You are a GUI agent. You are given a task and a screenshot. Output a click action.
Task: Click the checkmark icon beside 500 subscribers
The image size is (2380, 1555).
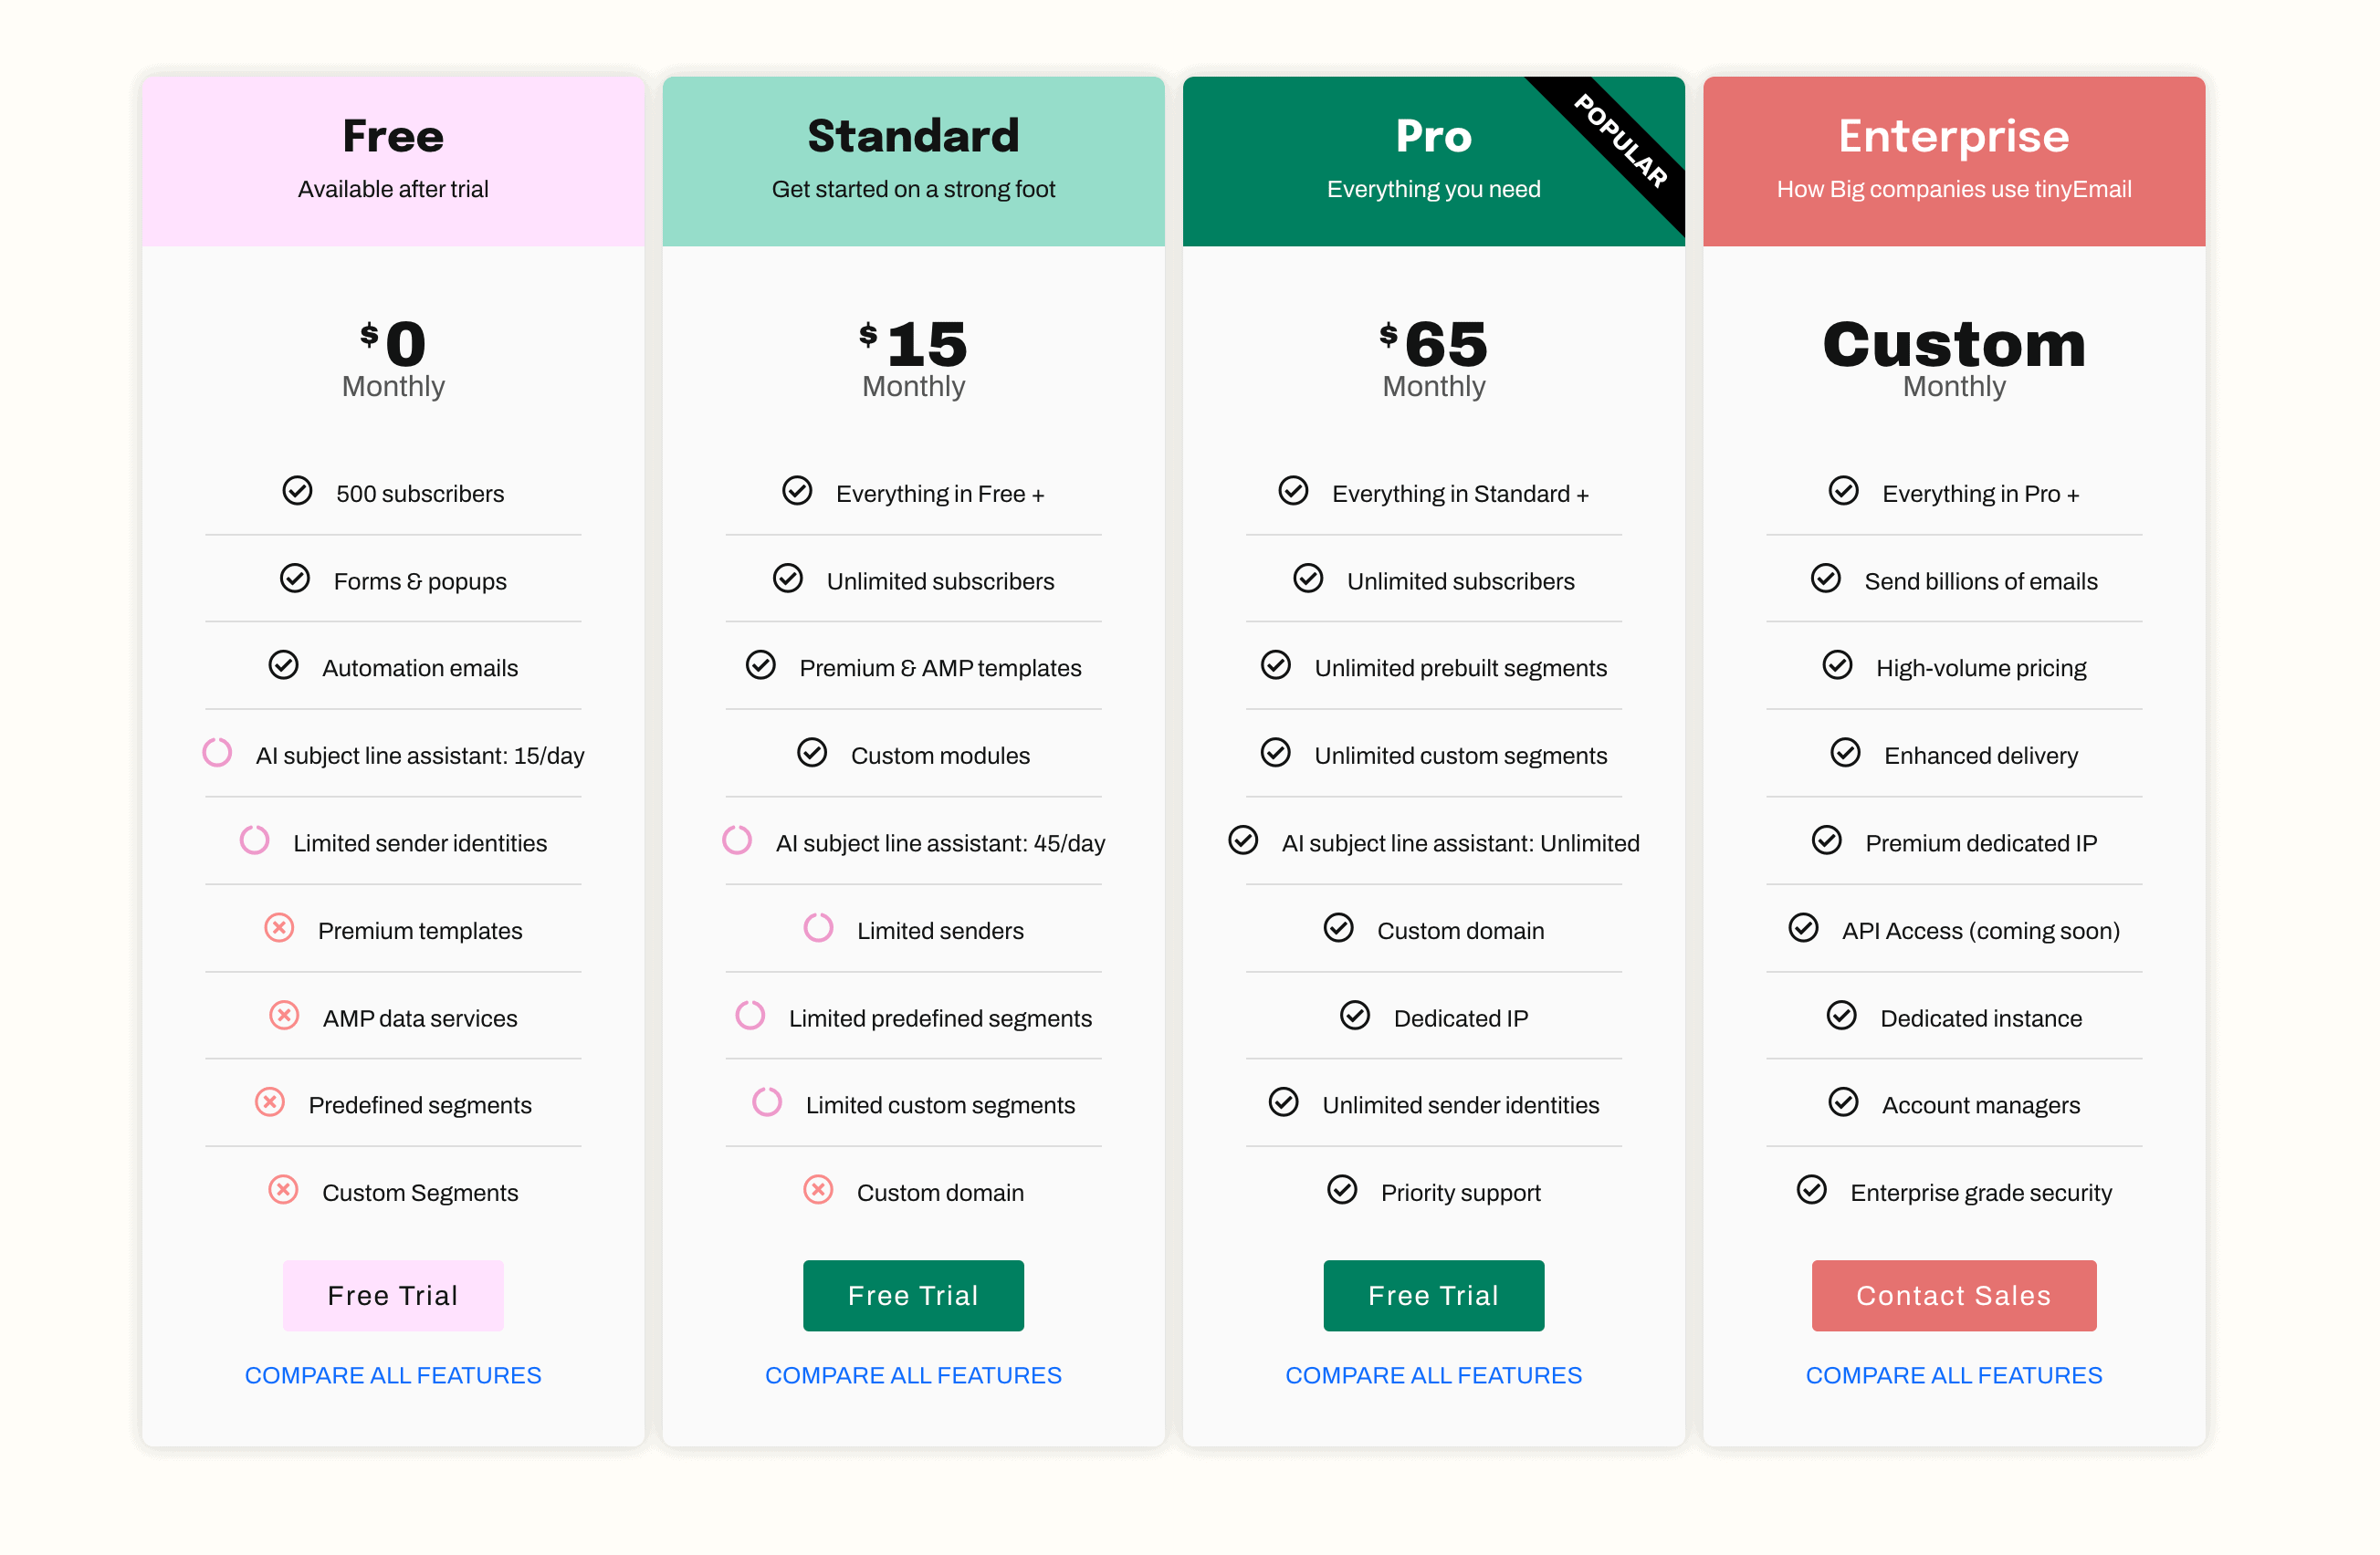coord(297,491)
